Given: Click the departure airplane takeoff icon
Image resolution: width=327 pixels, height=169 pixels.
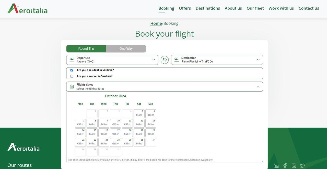Looking at the screenshot, I should click(72, 60).
